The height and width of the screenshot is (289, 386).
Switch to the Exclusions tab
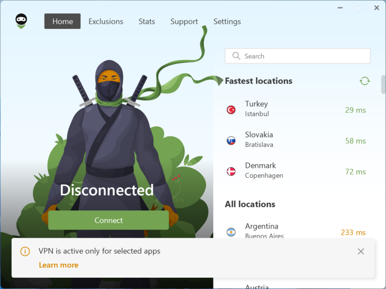tap(106, 21)
